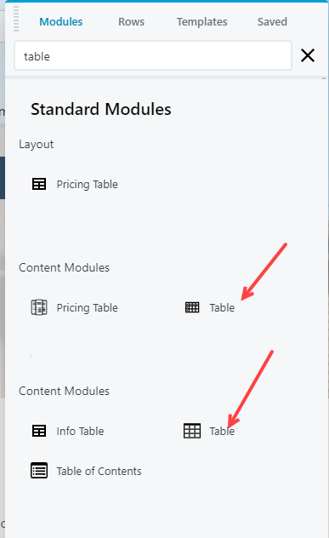Clear the search with the X button

(308, 55)
